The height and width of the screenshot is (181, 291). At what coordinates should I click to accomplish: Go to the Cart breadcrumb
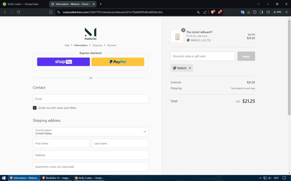coord(67,45)
